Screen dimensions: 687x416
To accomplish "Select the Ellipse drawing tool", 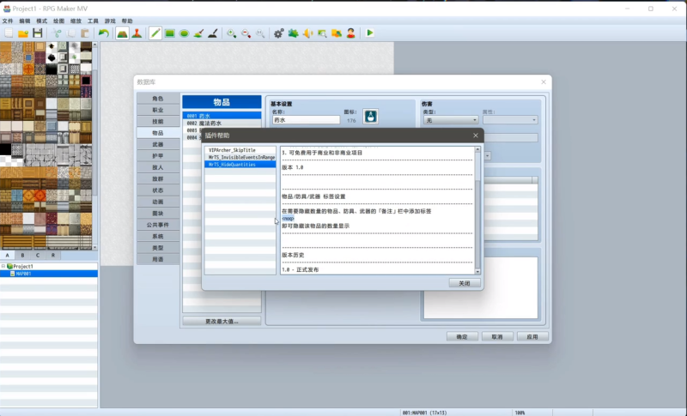I will (x=184, y=33).
